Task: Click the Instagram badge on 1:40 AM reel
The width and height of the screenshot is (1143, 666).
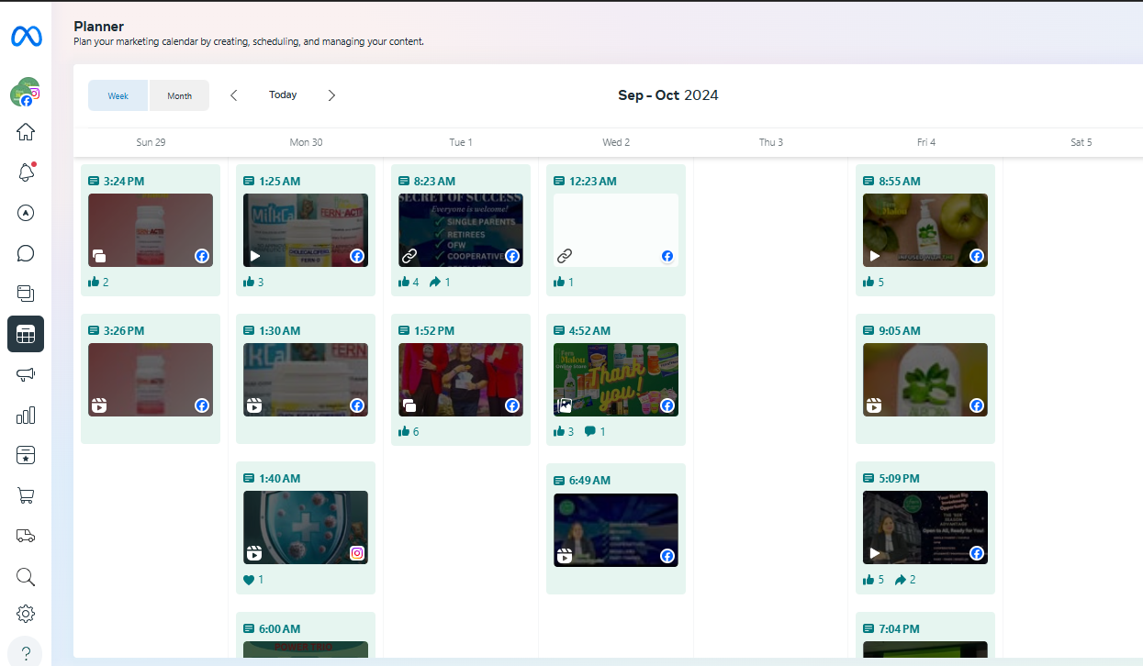Action: tap(357, 553)
